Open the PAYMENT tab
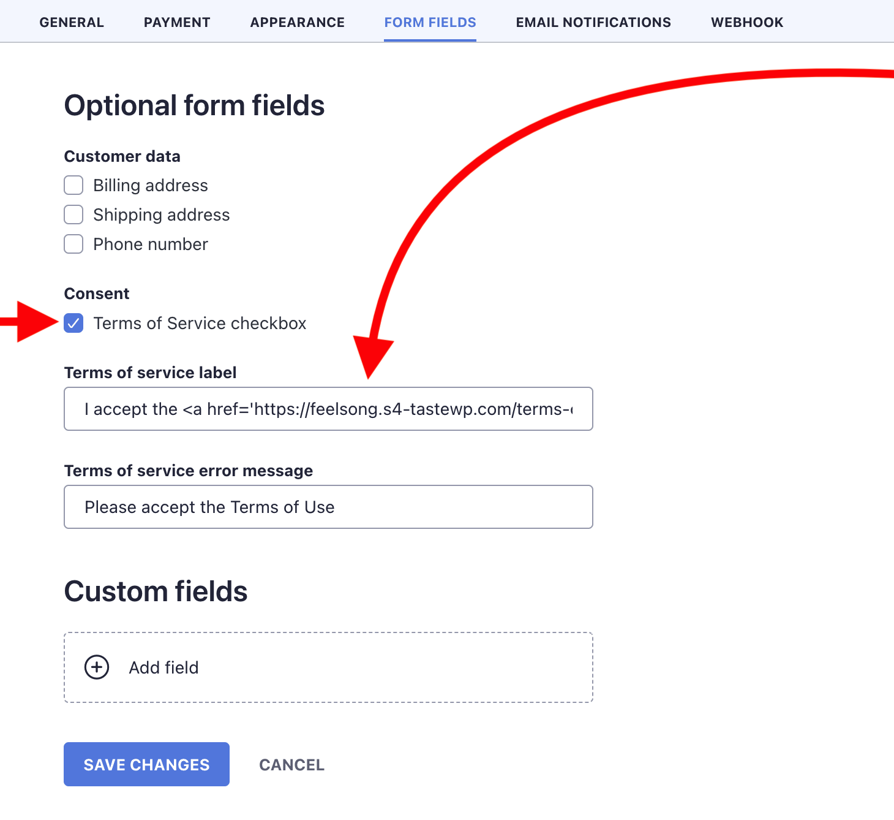 (x=177, y=22)
